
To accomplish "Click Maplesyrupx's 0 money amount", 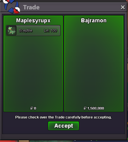I will pos(35,108).
